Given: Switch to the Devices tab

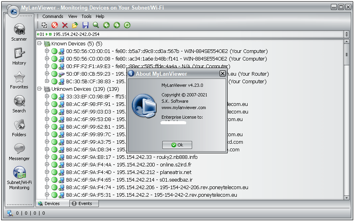Looking at the screenshot, I should coord(52,203).
